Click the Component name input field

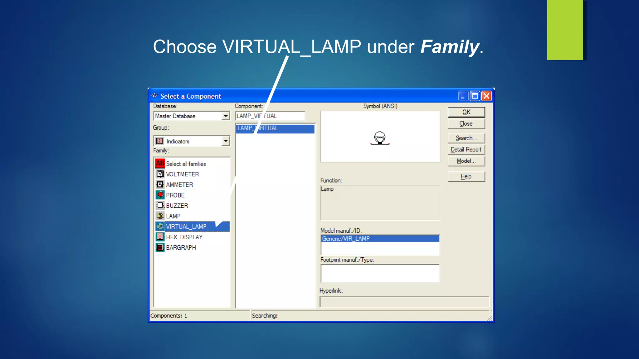point(270,116)
